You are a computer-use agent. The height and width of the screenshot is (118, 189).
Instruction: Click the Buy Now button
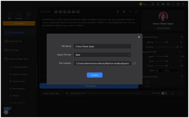coord(19,23)
